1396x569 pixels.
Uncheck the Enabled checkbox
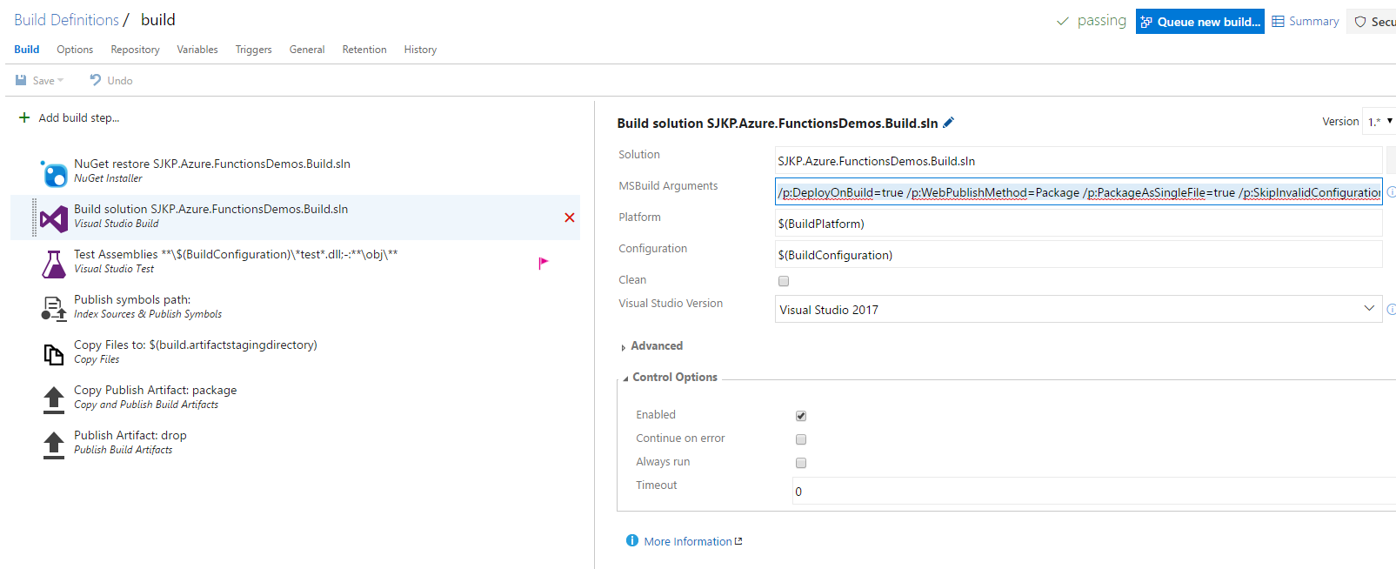(801, 416)
